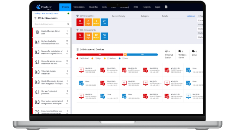Open server icon for host 192.168.100.8

click(x=167, y=70)
